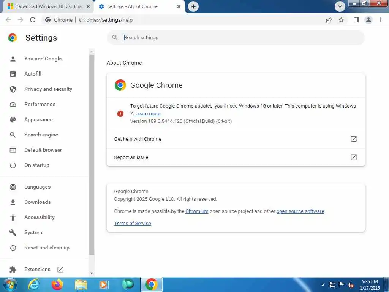This screenshot has width=389, height=292.
Task: Open the media player taskbar icon
Action: [x=104, y=284]
